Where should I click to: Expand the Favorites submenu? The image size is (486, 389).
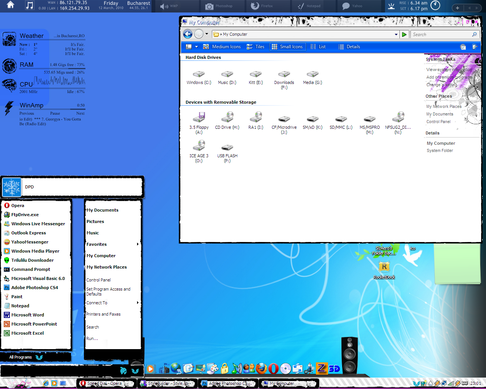[113, 244]
